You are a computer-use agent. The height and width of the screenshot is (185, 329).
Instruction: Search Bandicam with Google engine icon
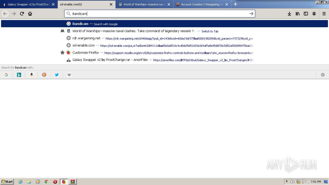(6, 75)
